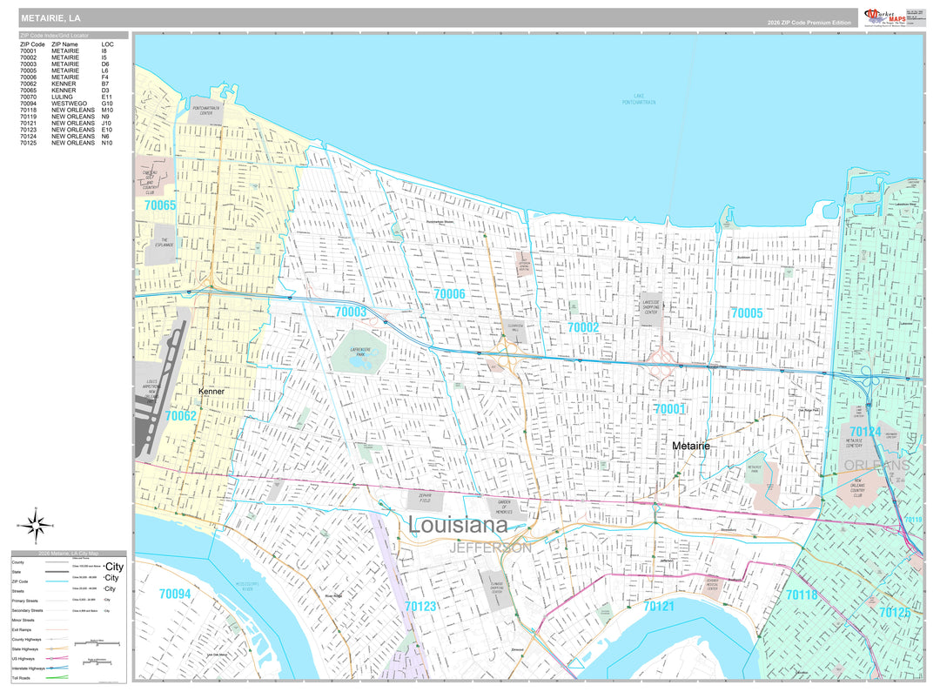The image size is (940, 692).
Task: Select index row 70065 KENNER
Action: pyautogui.click(x=64, y=91)
